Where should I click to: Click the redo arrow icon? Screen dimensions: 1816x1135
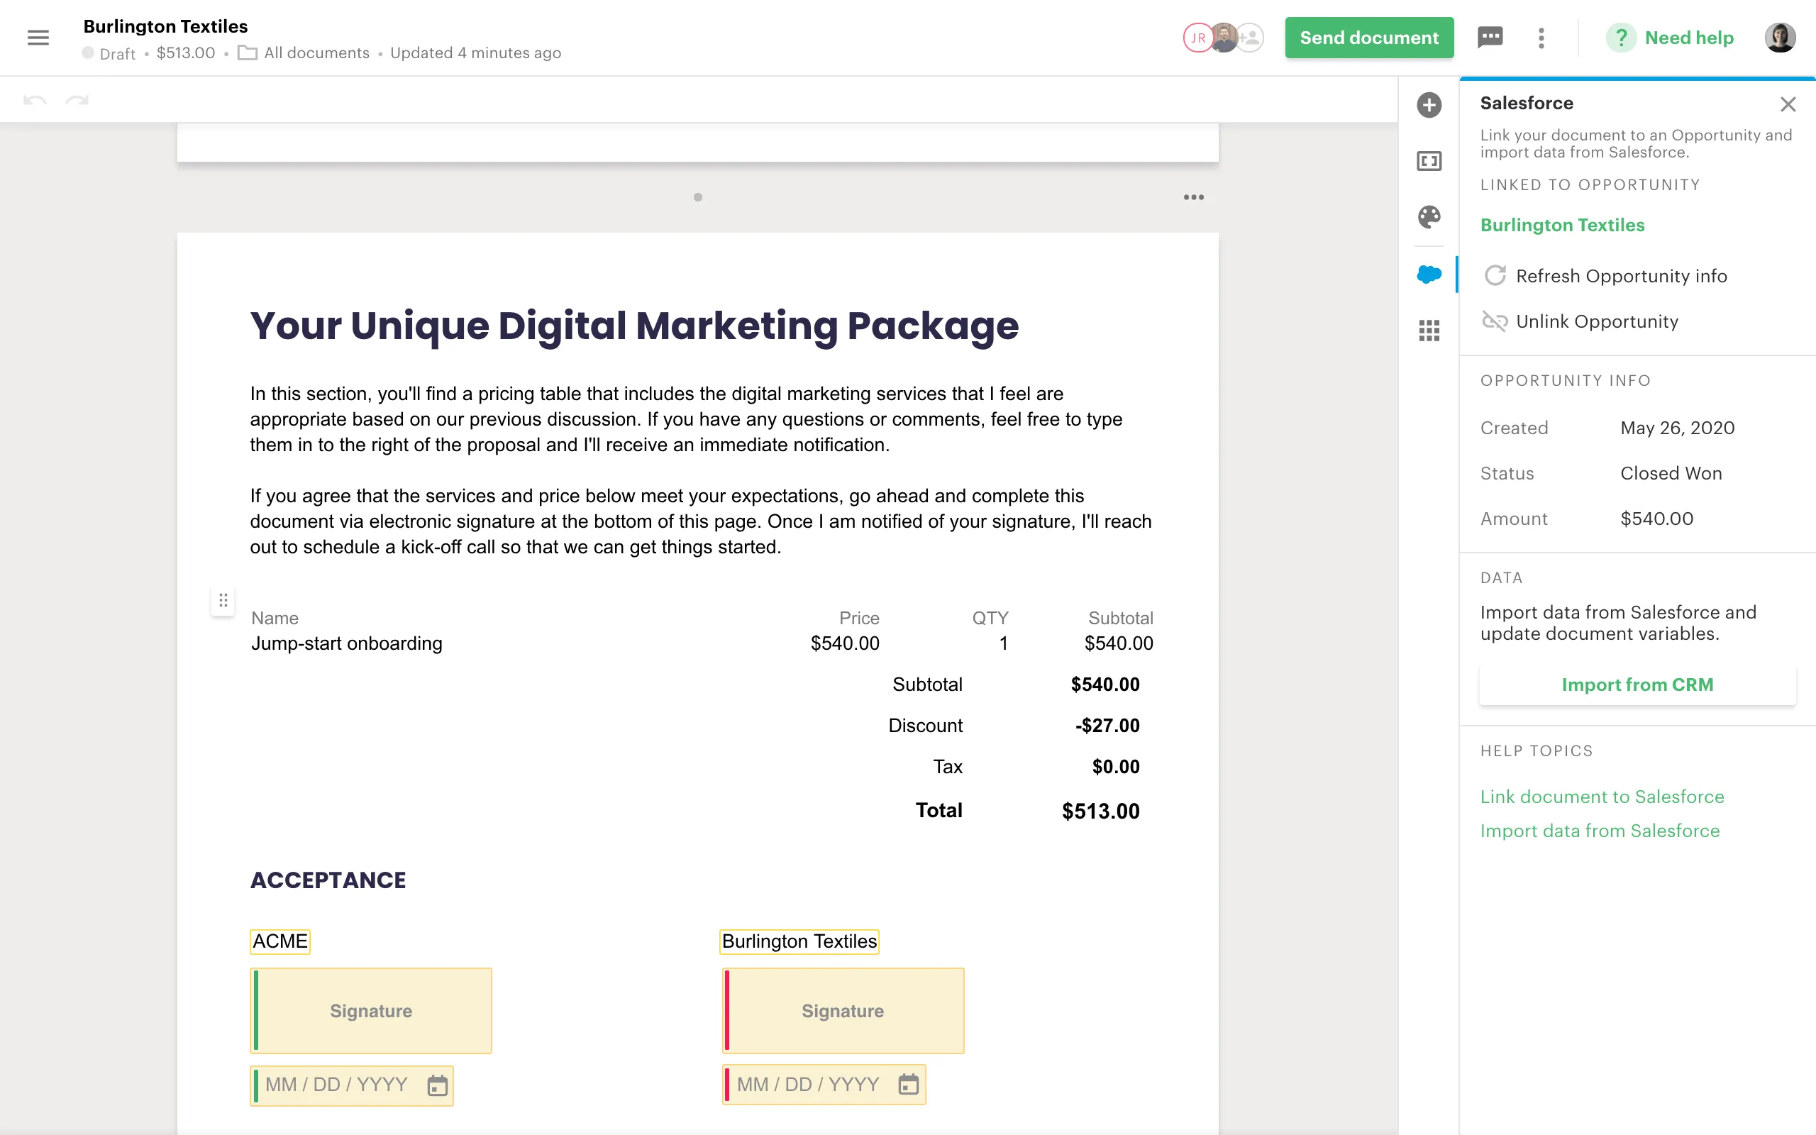point(77,100)
